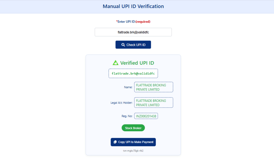The height and width of the screenshot is (158, 274).
Task: Click the magnifier icon on Check UPI ID
Action: [123, 45]
